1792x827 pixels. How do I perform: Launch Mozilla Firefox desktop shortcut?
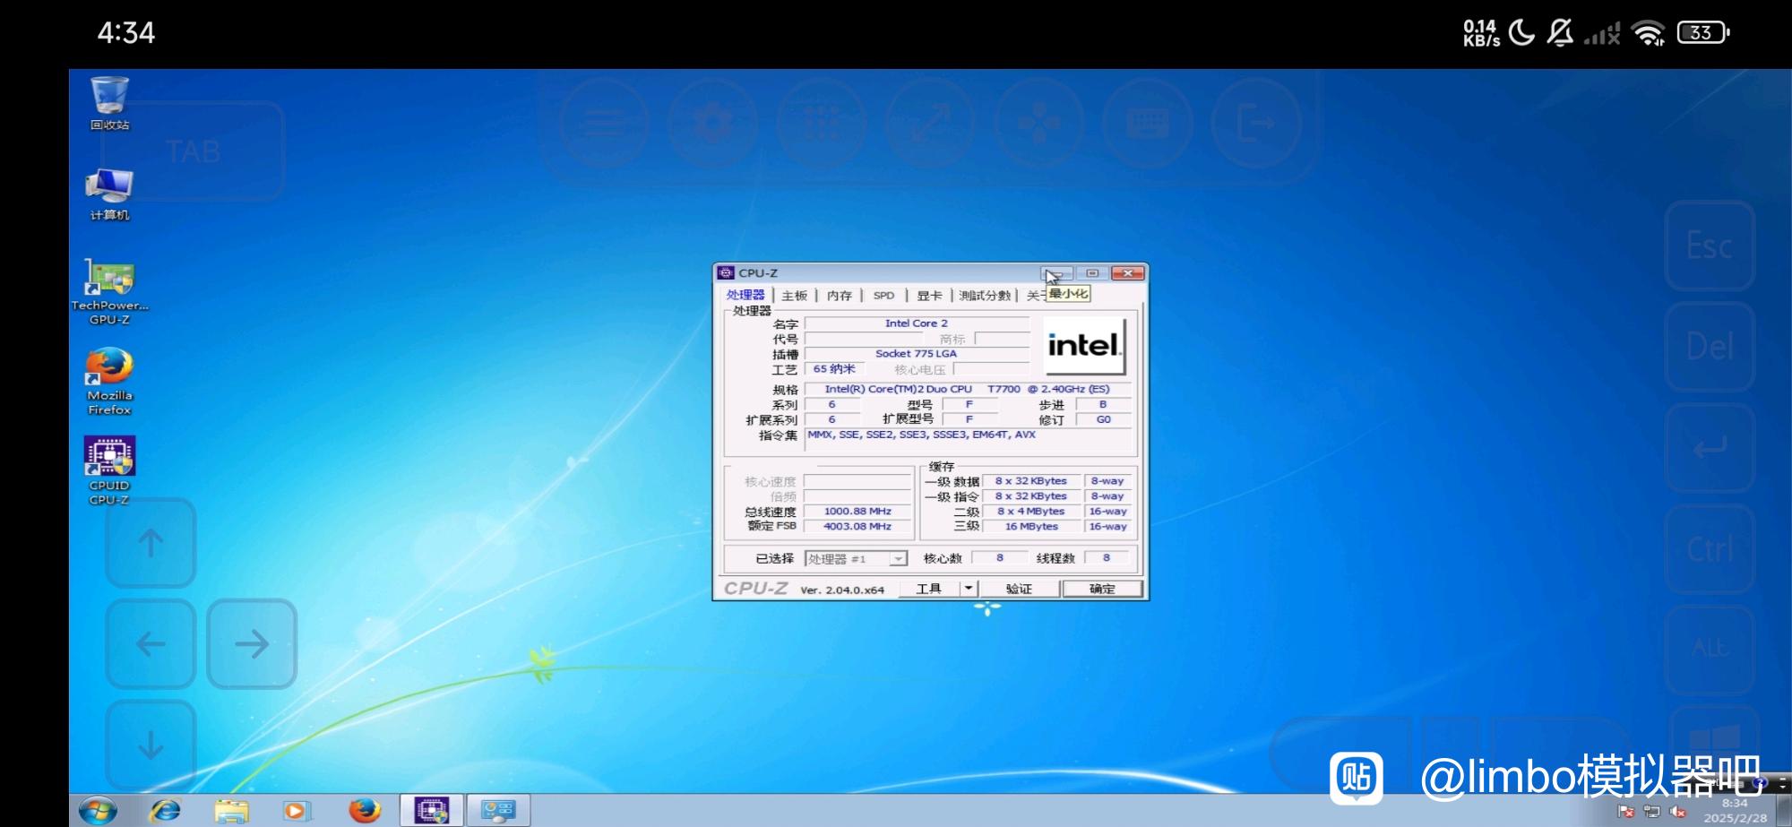(x=109, y=382)
